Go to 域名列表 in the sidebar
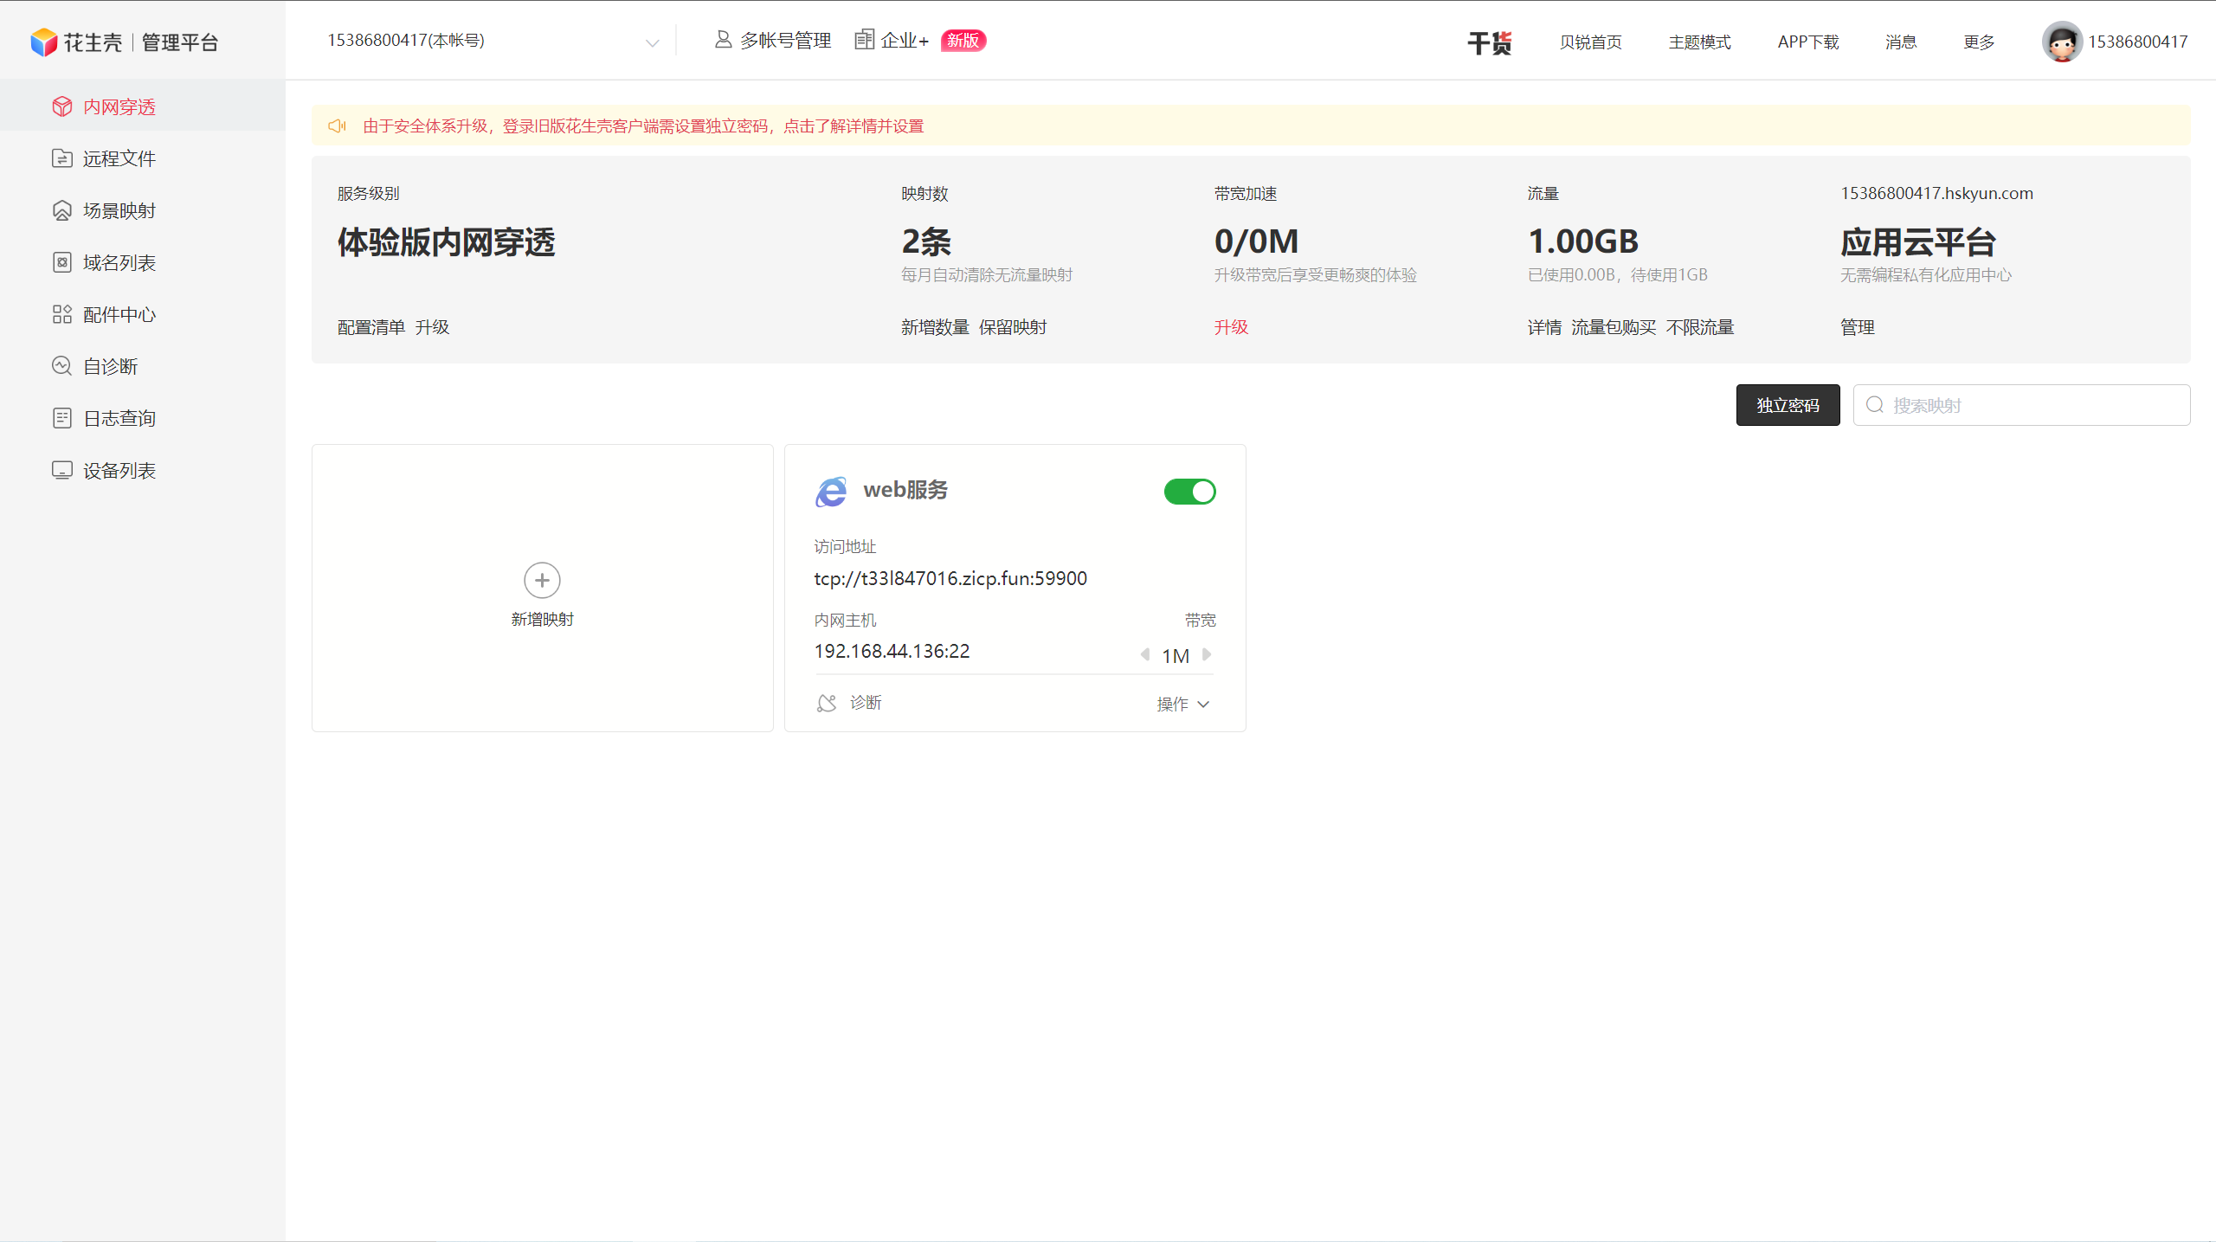This screenshot has height=1242, width=2216. [119, 262]
